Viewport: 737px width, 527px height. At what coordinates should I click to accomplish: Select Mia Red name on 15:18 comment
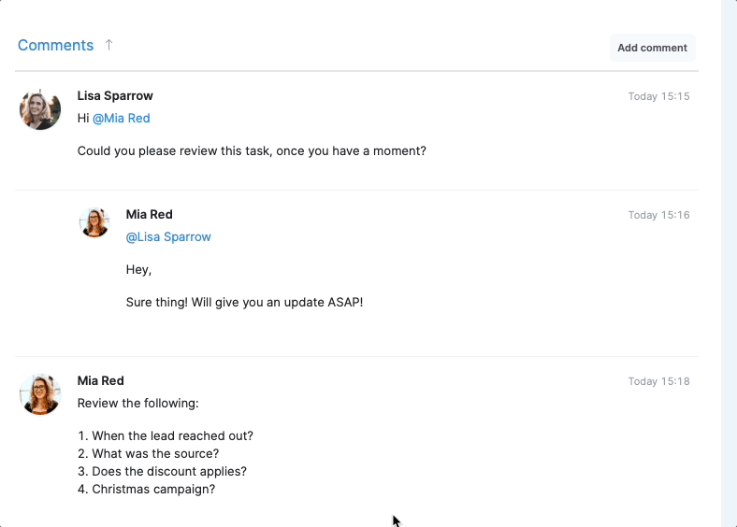pos(101,381)
